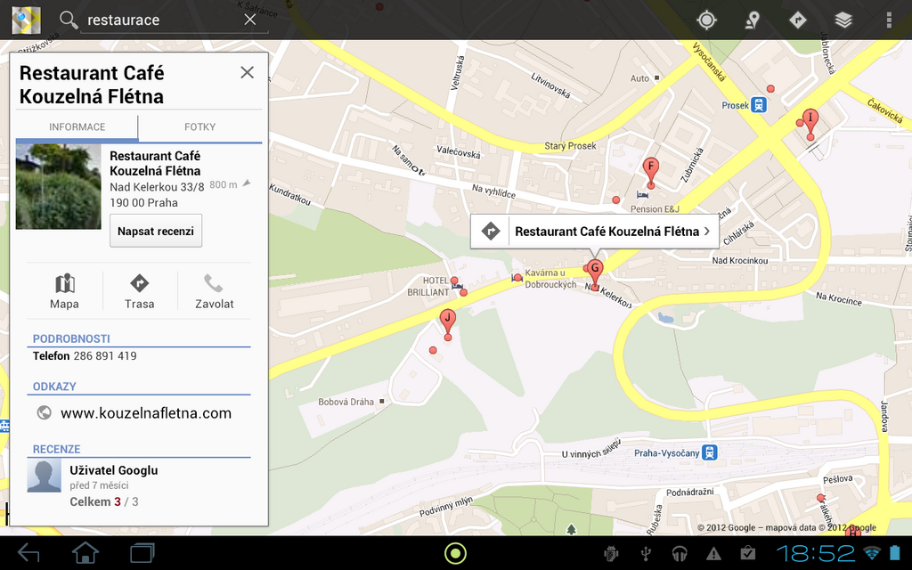Open www.kouzelnafletna.com website link

145,413
